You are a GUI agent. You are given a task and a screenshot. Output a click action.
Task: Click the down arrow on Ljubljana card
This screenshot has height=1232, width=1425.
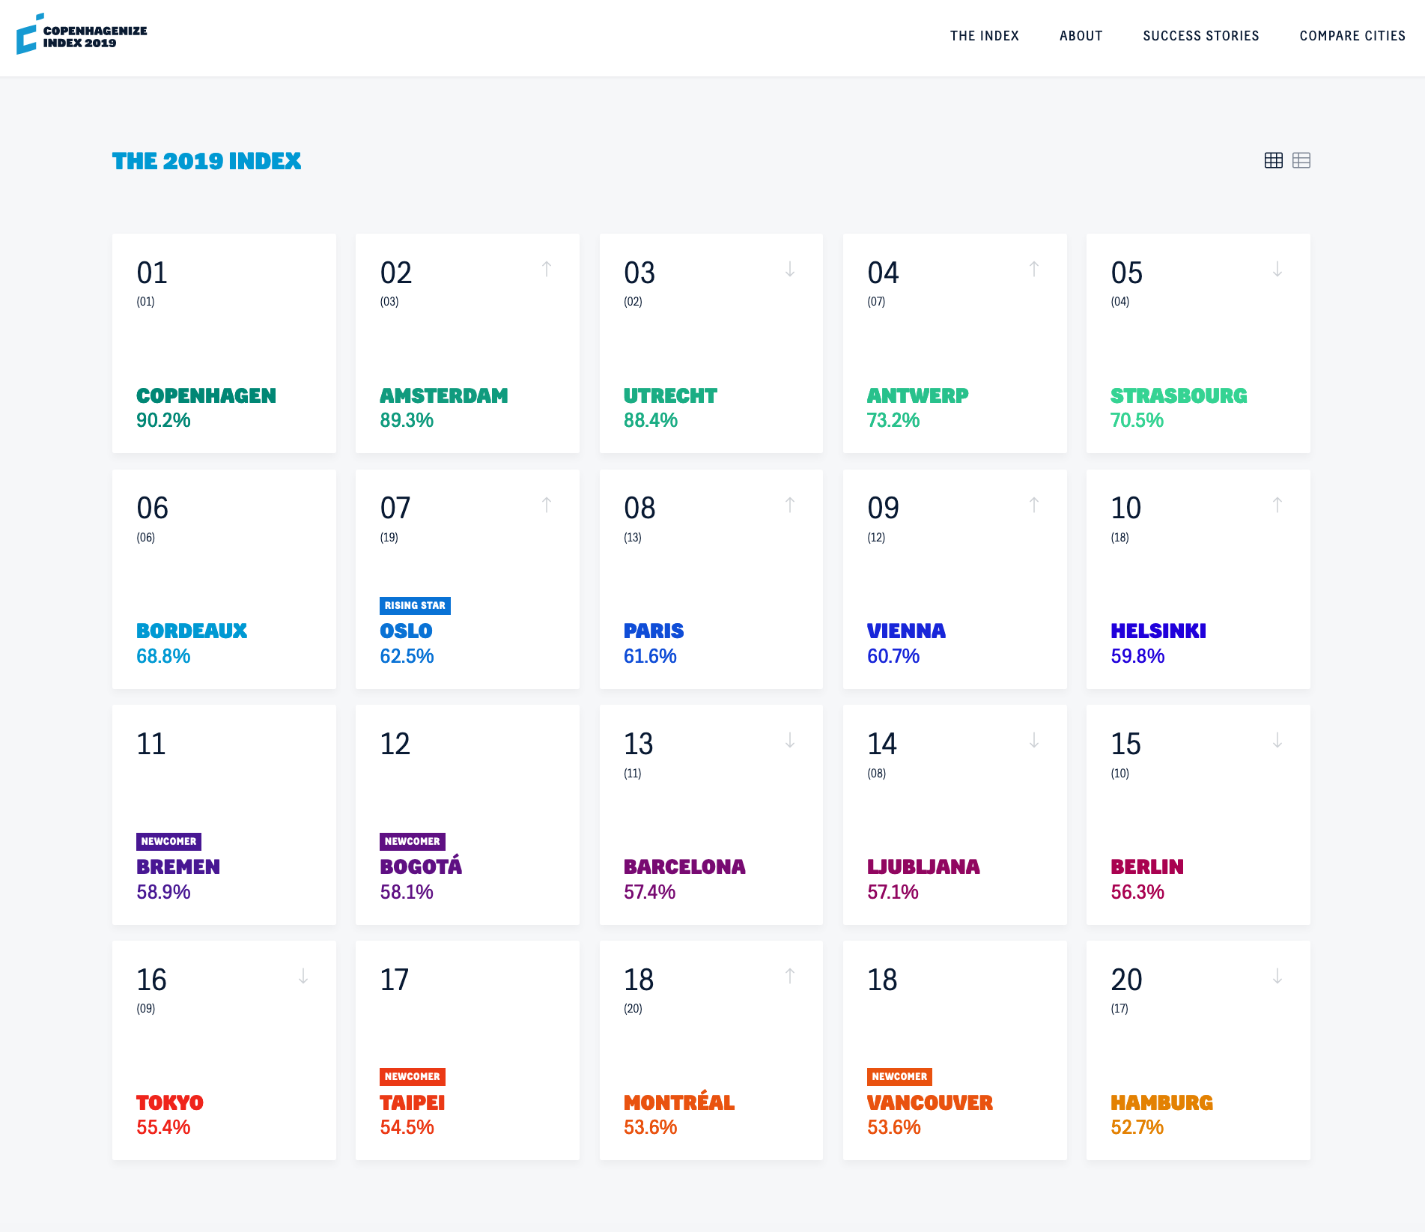coord(1034,741)
